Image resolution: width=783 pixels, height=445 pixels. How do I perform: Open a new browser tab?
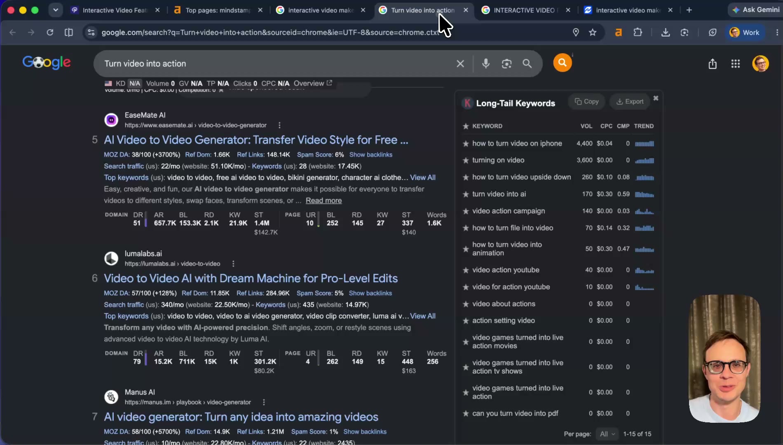click(689, 10)
